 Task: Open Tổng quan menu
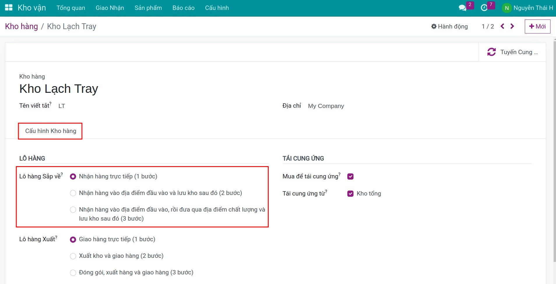click(x=71, y=8)
